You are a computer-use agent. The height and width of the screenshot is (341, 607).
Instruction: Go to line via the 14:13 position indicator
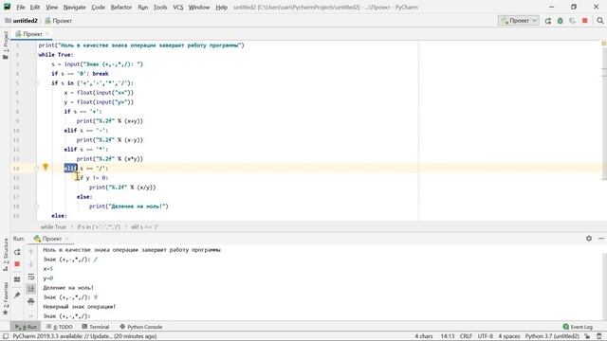[447, 336]
